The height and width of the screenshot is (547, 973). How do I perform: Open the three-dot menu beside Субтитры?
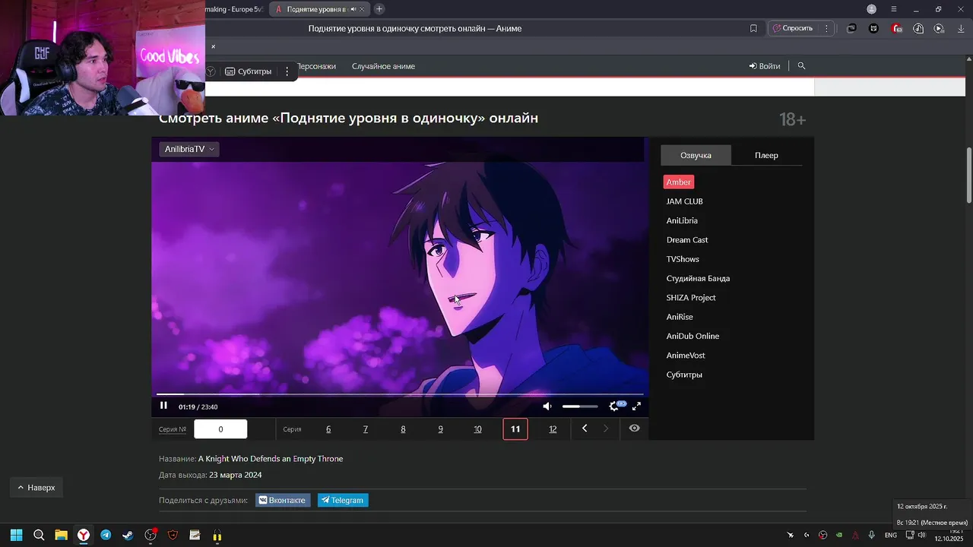[x=287, y=71]
